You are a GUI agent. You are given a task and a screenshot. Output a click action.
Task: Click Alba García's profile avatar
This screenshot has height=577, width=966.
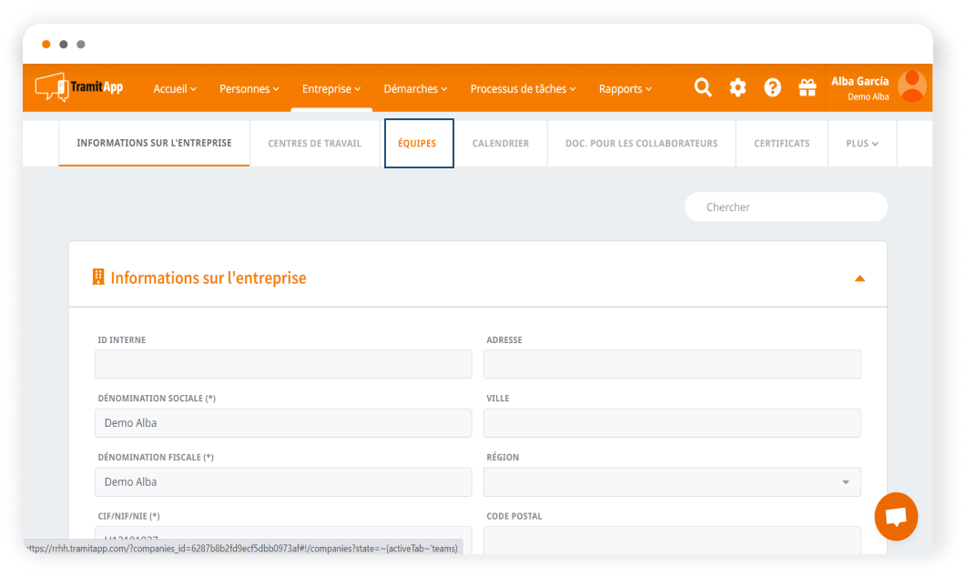pyautogui.click(x=911, y=86)
